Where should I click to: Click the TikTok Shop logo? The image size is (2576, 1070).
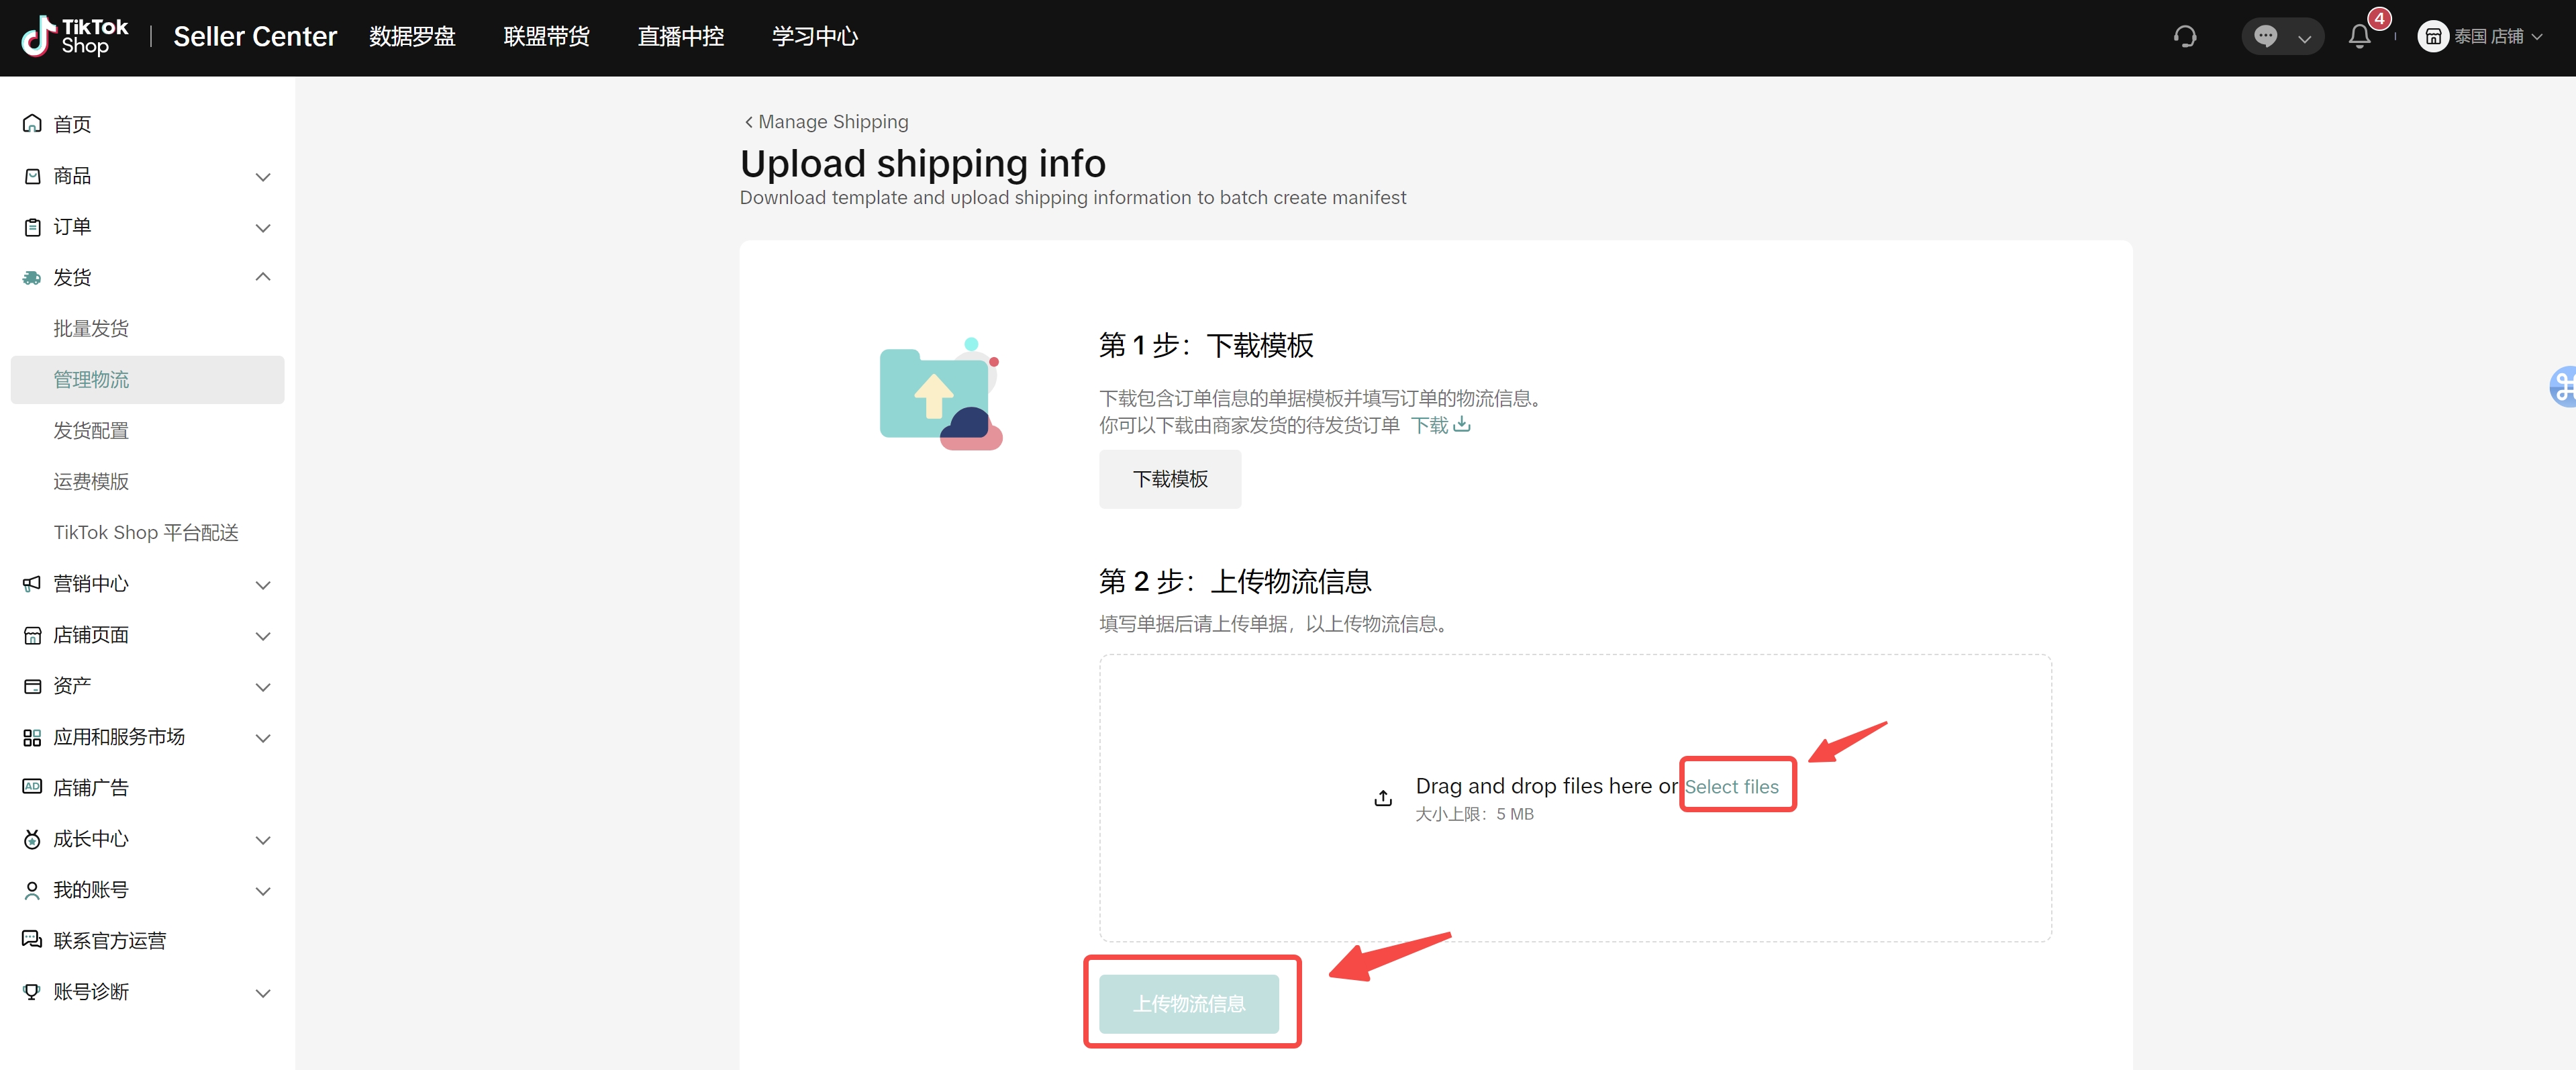(75, 37)
